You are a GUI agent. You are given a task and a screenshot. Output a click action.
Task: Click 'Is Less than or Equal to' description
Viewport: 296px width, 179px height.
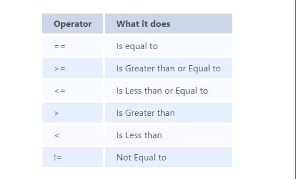[x=162, y=91]
